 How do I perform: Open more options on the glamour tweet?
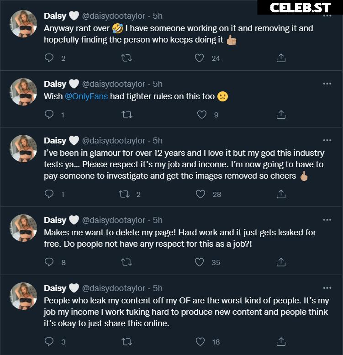[327, 140]
